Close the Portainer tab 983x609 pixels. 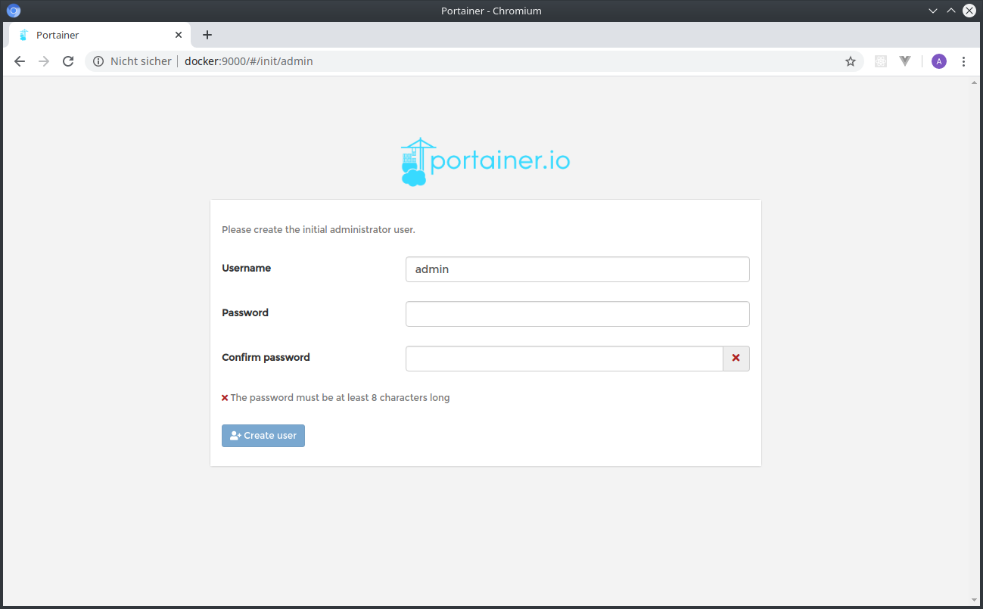[x=179, y=35]
